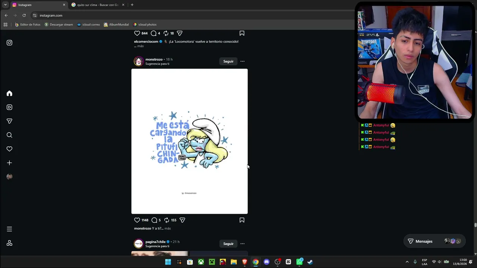Image resolution: width=477 pixels, height=268 pixels.
Task: Open the icloud correo bookmark
Action: pos(88,25)
